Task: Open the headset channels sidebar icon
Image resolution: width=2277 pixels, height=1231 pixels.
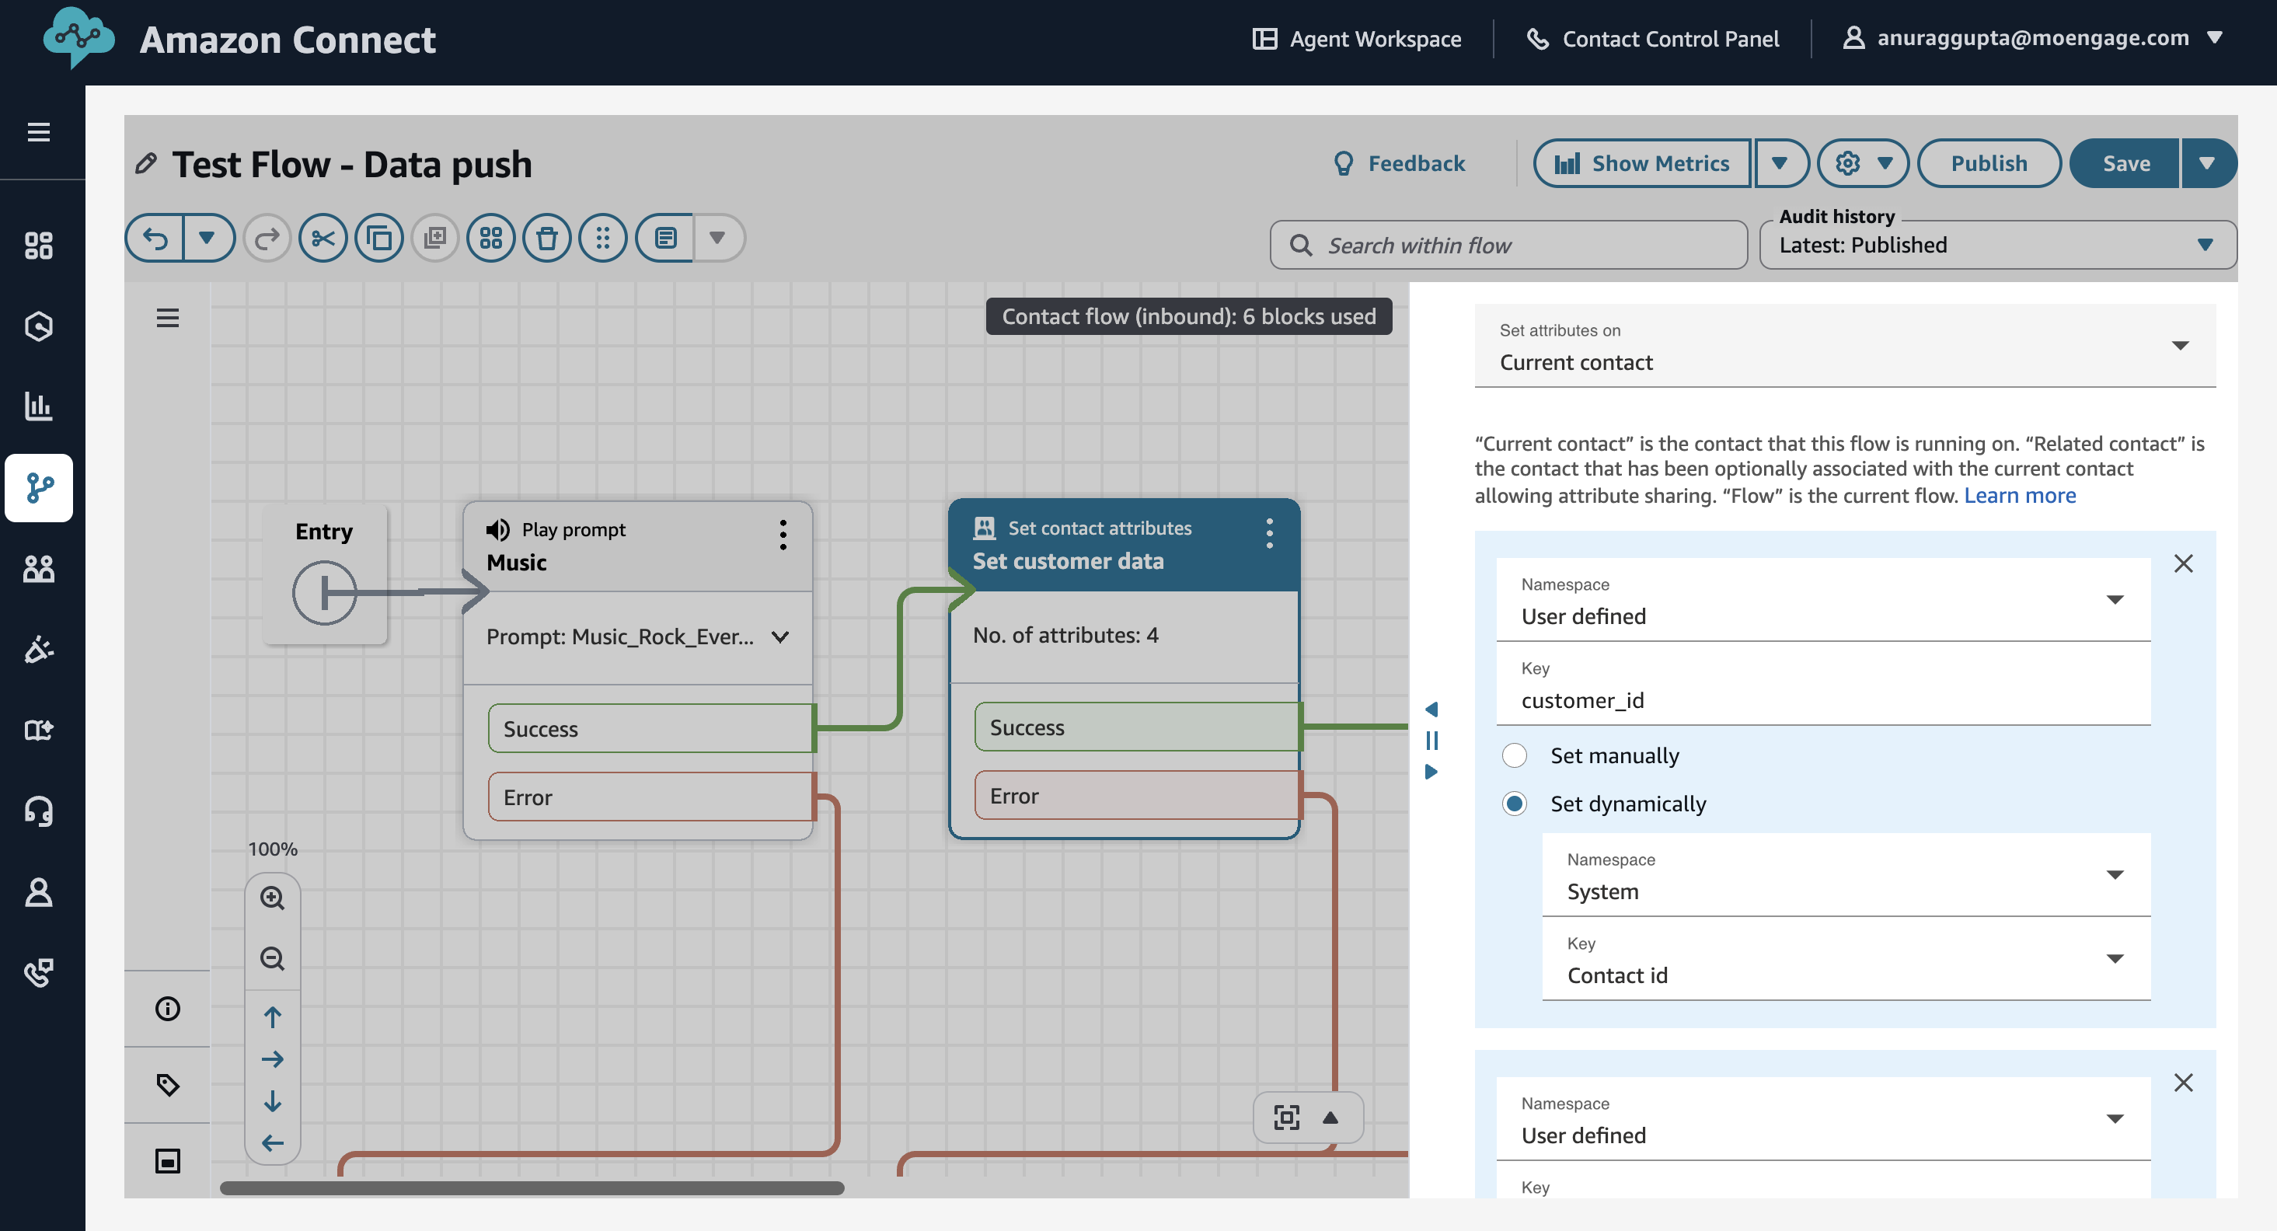Action: [x=39, y=811]
